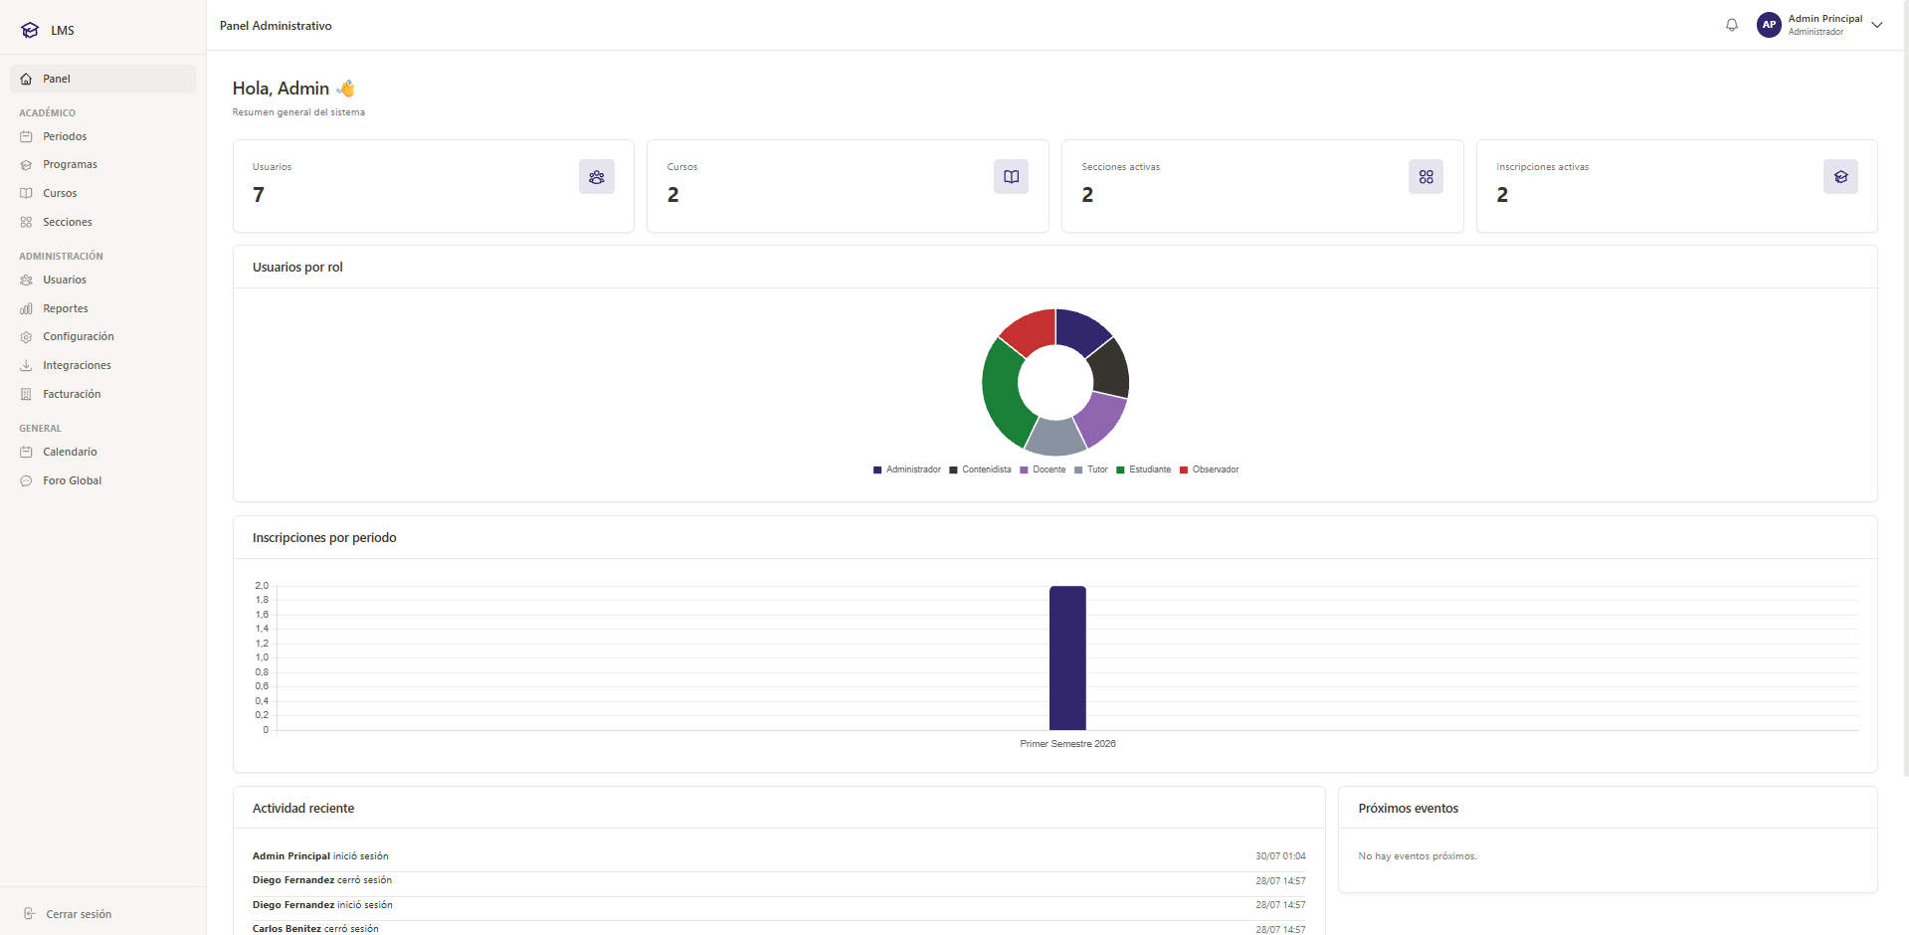Click the Usuarios card people icon
The height and width of the screenshot is (935, 1909).
597,177
